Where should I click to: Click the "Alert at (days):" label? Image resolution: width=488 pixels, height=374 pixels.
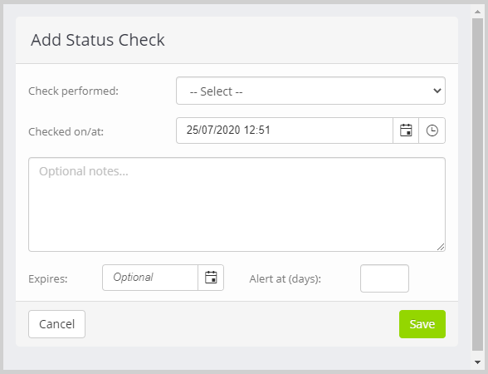point(285,278)
